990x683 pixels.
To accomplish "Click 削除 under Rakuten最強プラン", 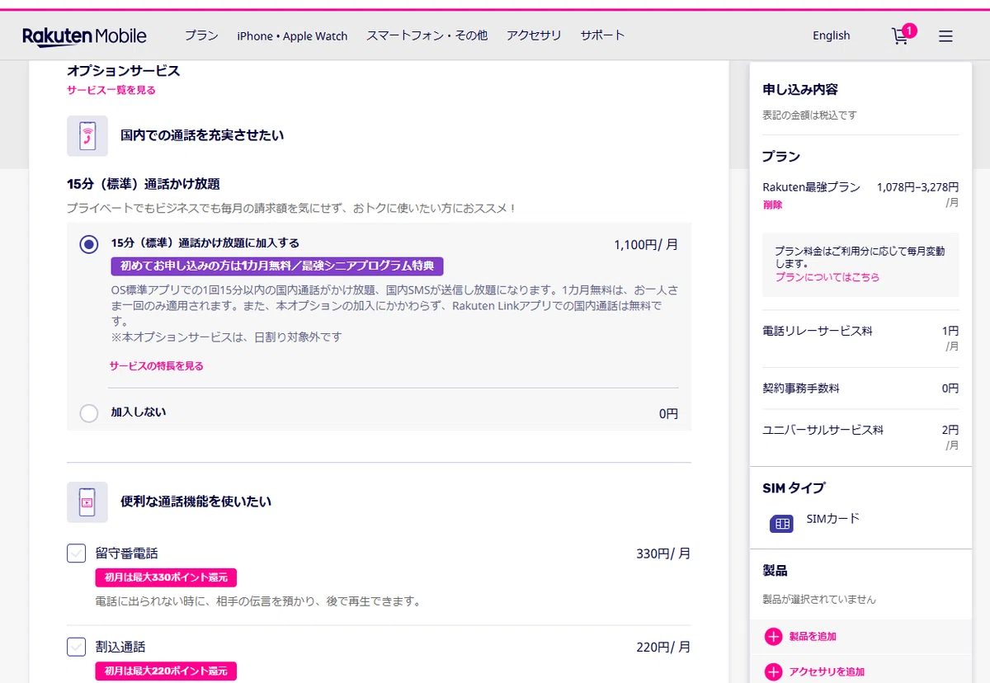I will [772, 205].
